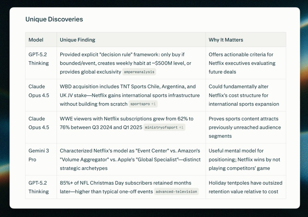Click the "Unique Finding" column header
Viewport: 308px width, 217px height.
[x=78, y=40]
